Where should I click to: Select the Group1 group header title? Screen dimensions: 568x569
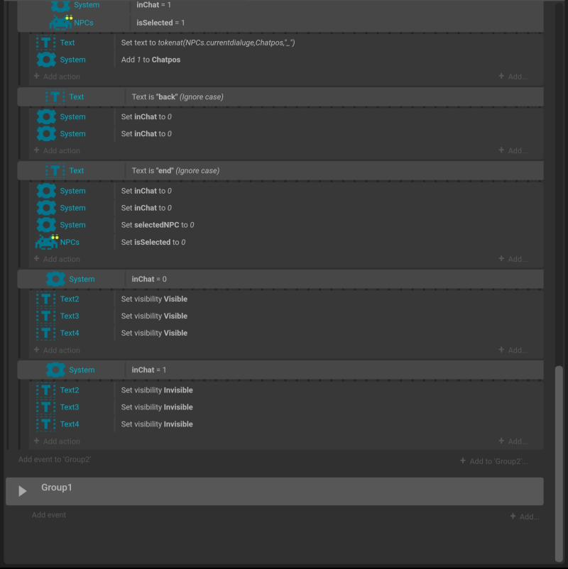(57, 487)
